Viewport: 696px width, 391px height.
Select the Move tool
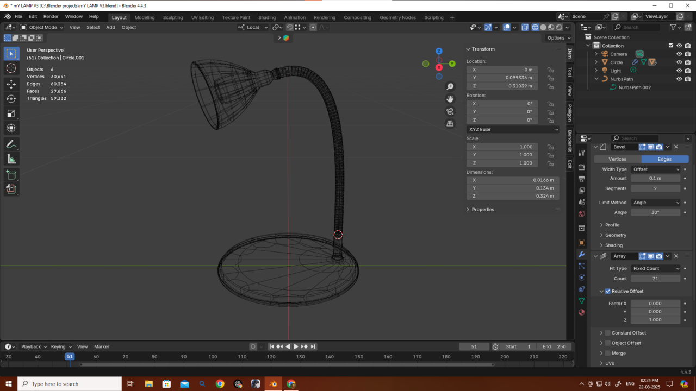(x=11, y=84)
